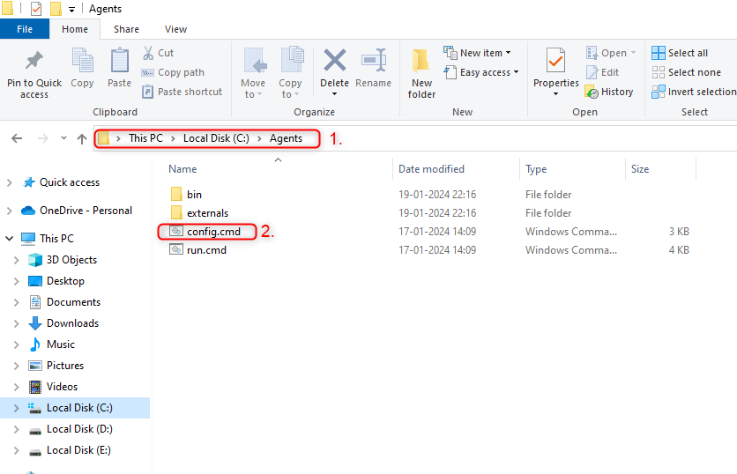The image size is (737, 474).
Task: Click This PC in the address bar
Action: pyautogui.click(x=145, y=138)
